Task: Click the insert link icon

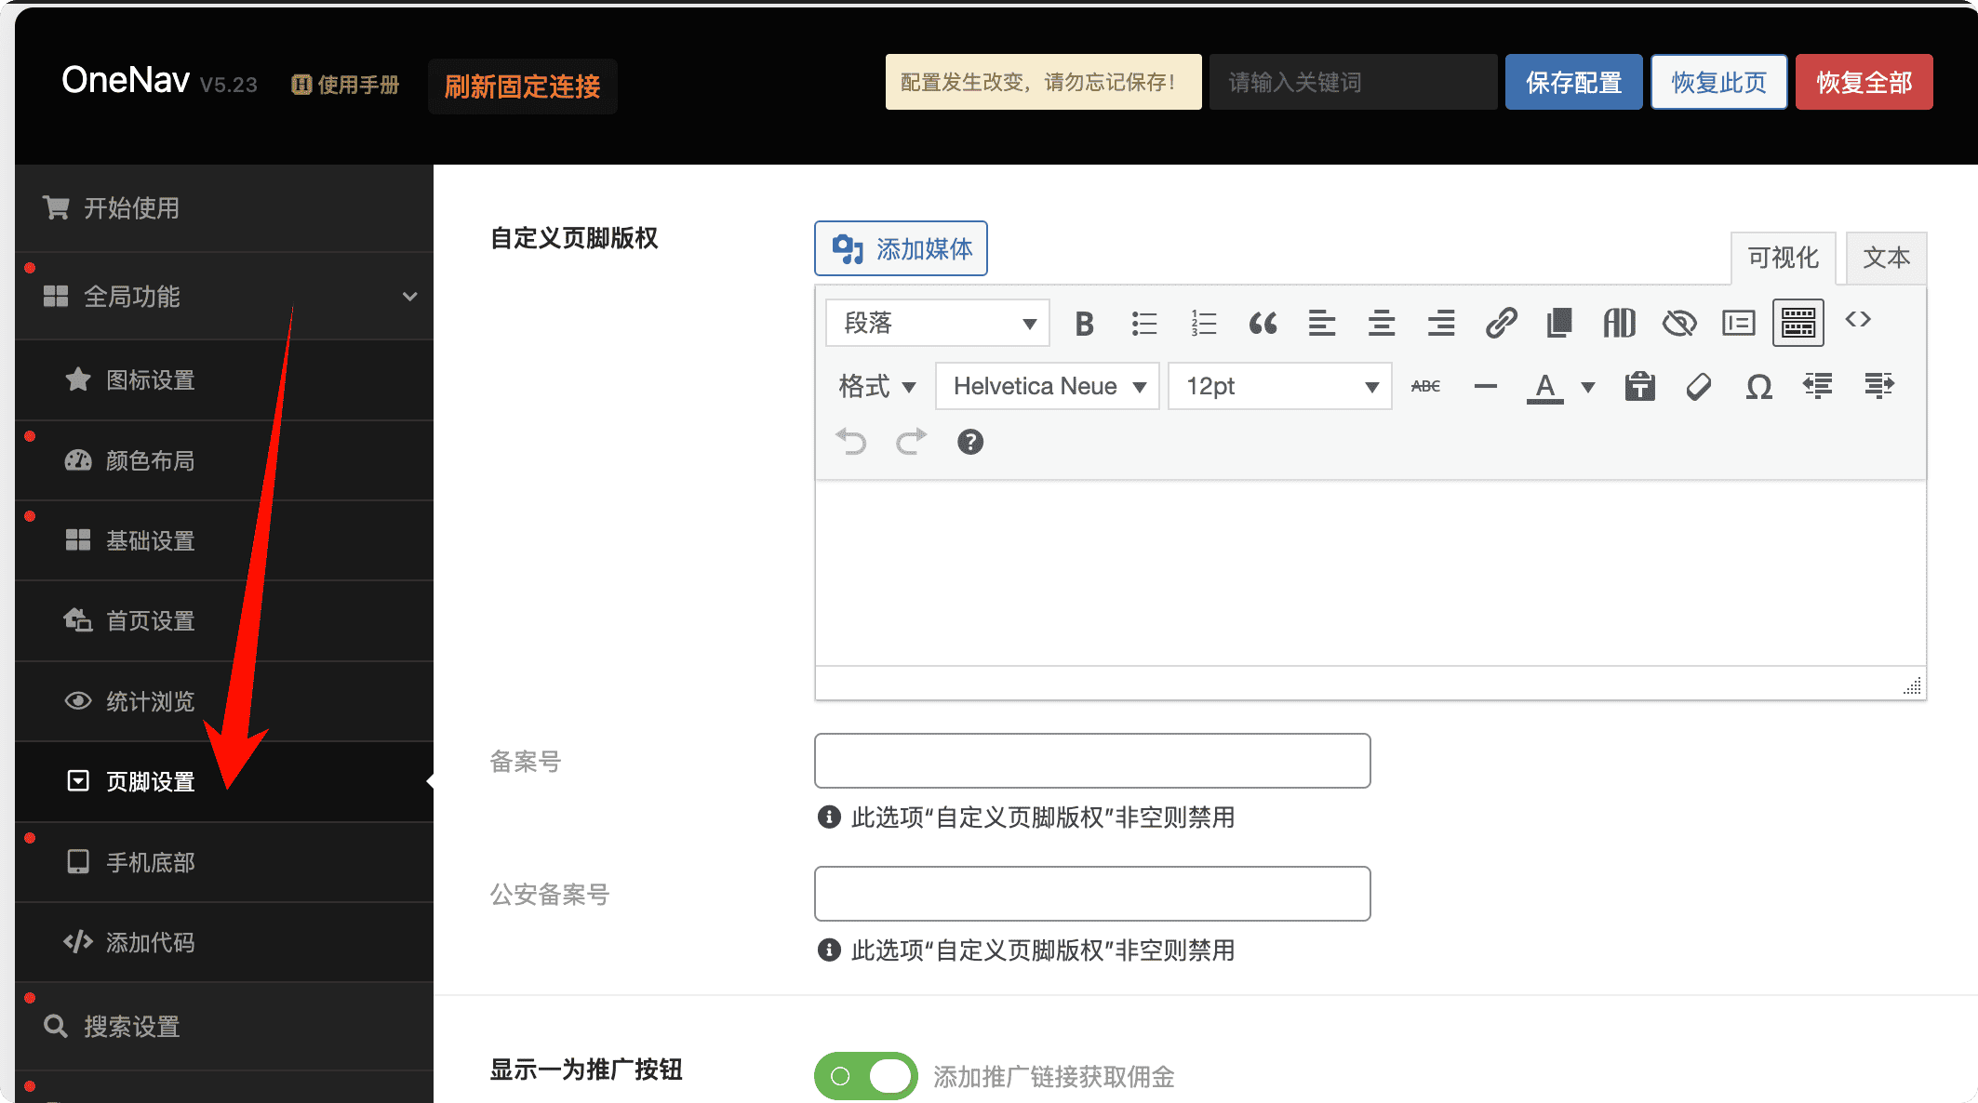Action: point(1501,324)
